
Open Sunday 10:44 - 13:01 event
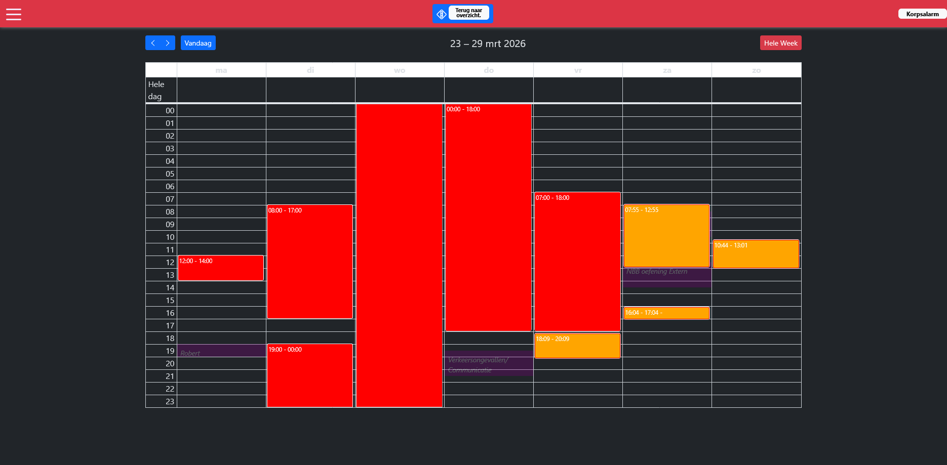click(756, 254)
